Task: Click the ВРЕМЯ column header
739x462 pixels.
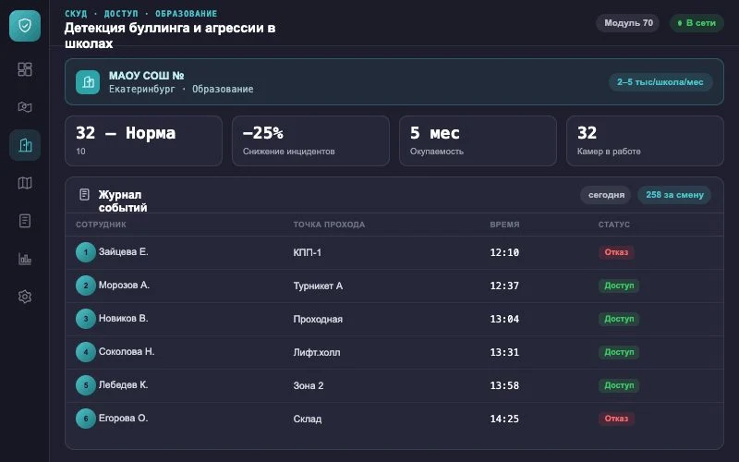Action: 504,225
